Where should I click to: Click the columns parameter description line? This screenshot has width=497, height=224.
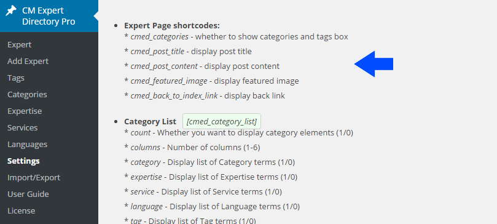pyautogui.click(x=192, y=148)
